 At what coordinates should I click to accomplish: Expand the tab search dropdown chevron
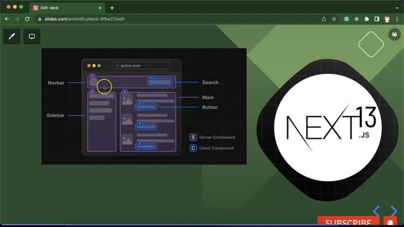[397, 8]
